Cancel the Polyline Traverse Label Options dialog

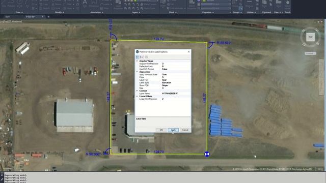click(185, 130)
